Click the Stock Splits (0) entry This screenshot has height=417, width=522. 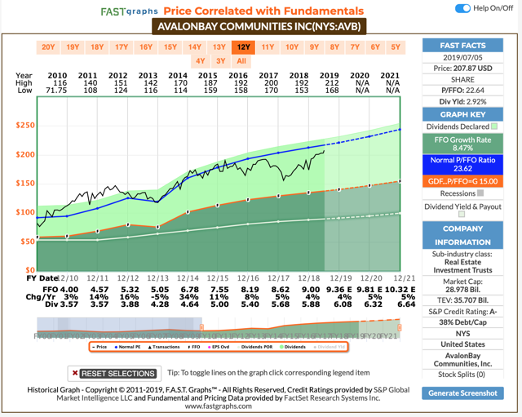tap(462, 375)
